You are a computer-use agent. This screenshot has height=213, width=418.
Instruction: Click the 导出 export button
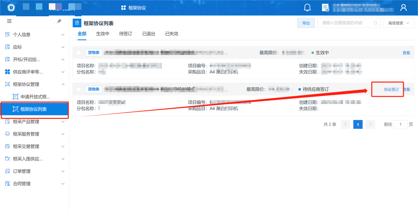pyautogui.click(x=306, y=23)
